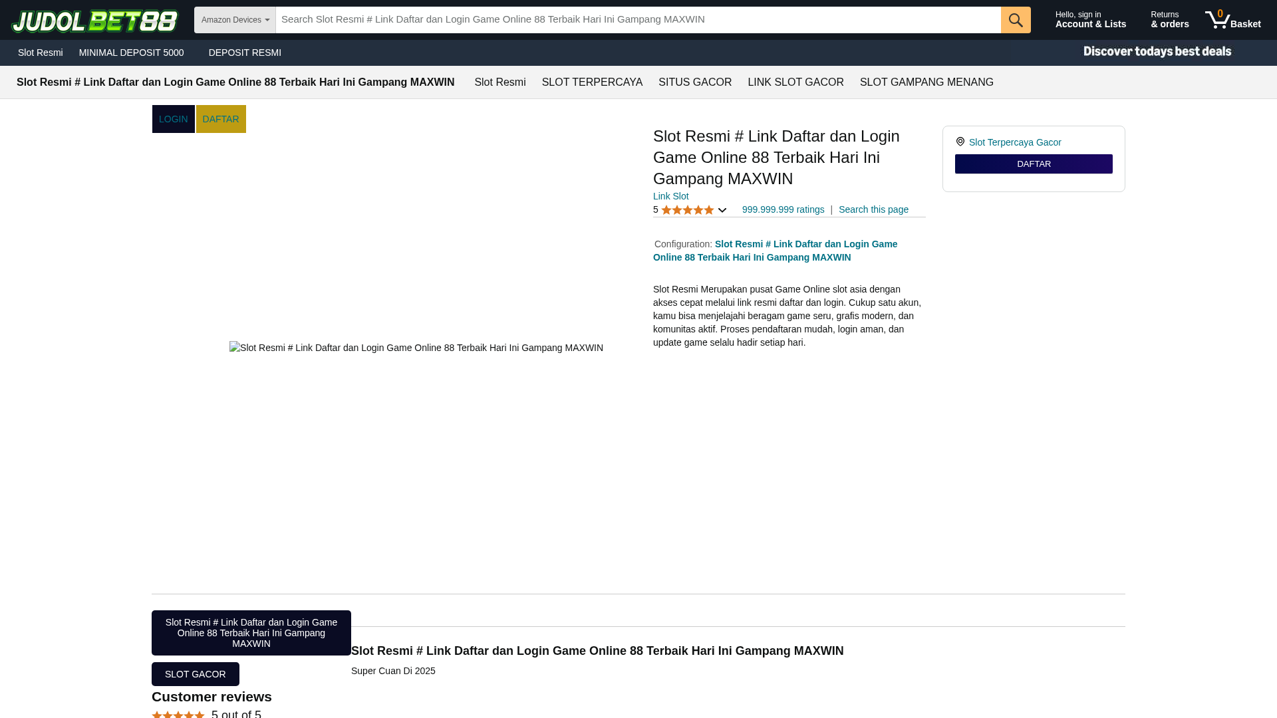Select SITUS GACOR in the navigation bar
1277x718 pixels.
tap(694, 82)
